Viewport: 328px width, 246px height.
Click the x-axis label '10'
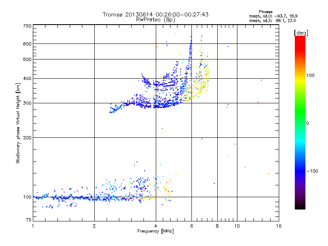pos(237,226)
